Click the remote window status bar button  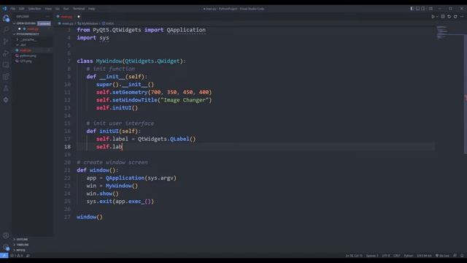coord(4,256)
